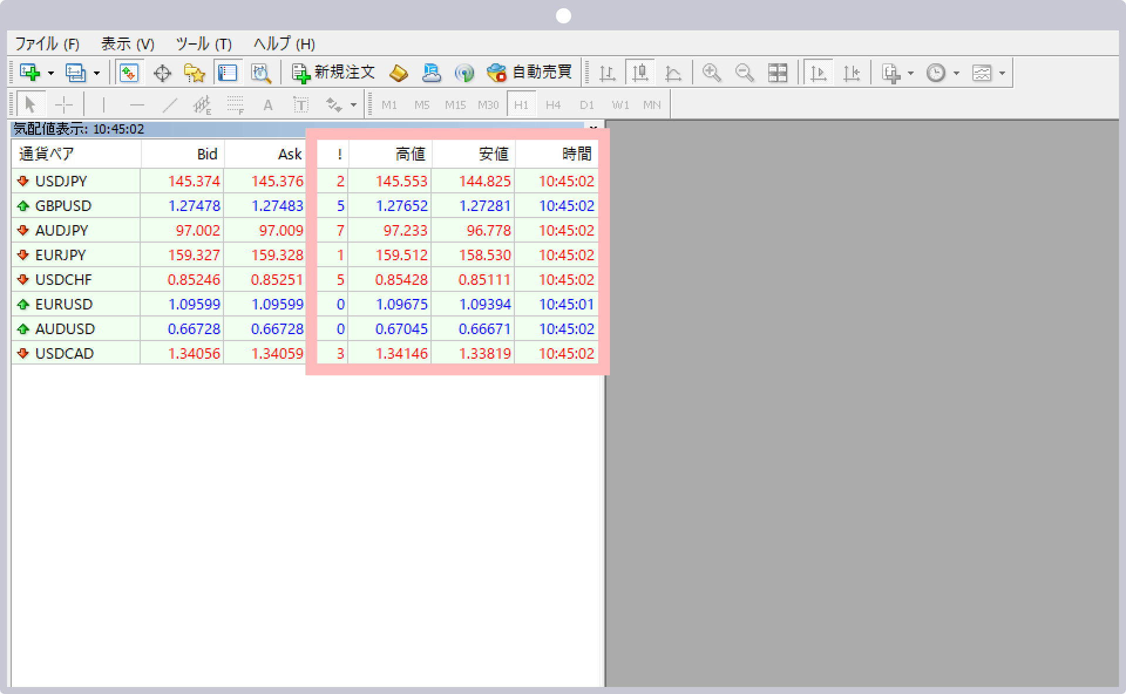Open the Data Window crosshair icon
The image size is (1126, 694).
coord(162,73)
